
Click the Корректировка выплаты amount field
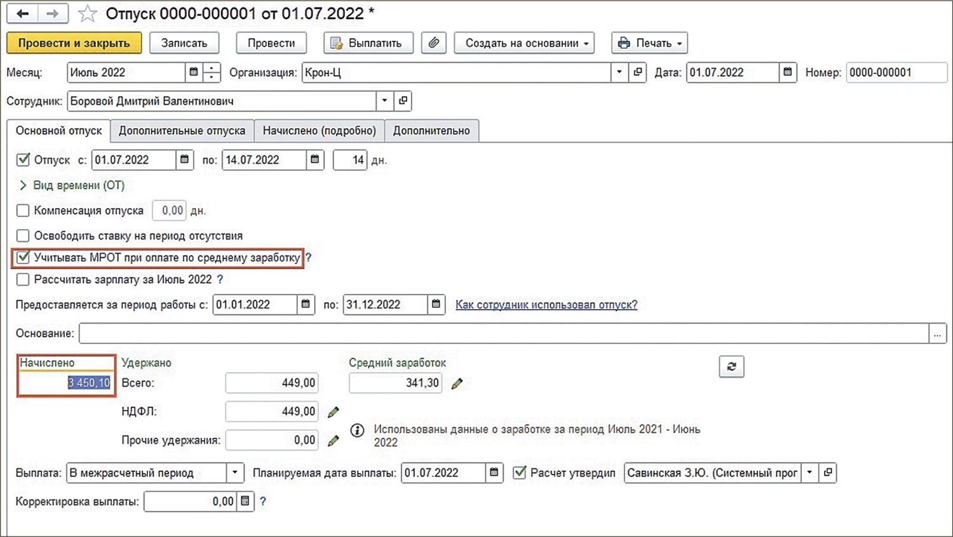click(x=191, y=501)
